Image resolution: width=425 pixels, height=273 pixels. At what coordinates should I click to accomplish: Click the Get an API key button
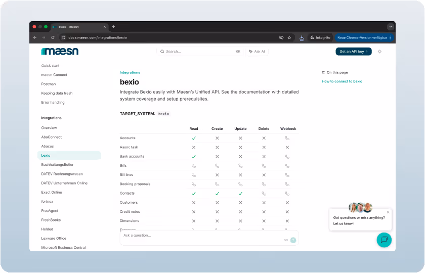(354, 52)
